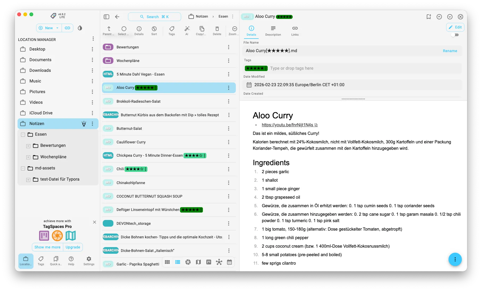Click the resize handle below Date Created
Screen dimensions: 482x291
click(x=353, y=99)
